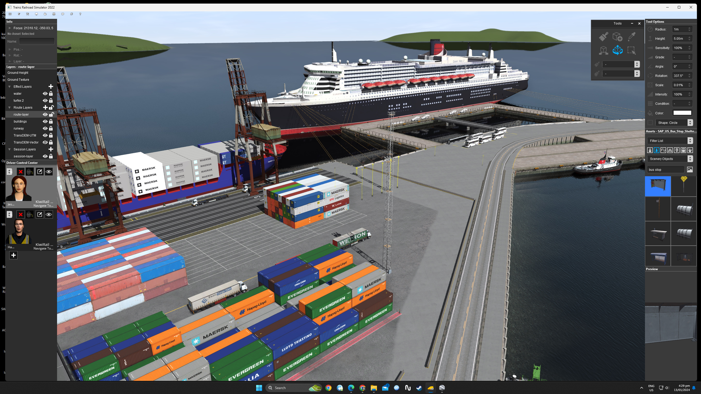Focus camera on first driver's train eye icon
The height and width of the screenshot is (394, 701).
[x=49, y=172]
